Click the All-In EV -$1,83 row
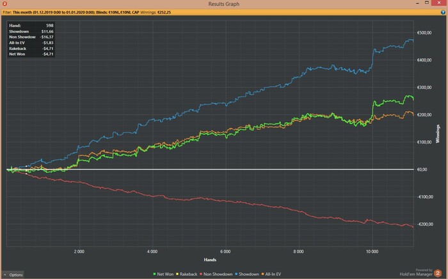The width and height of the screenshot is (448, 279). pos(31,43)
